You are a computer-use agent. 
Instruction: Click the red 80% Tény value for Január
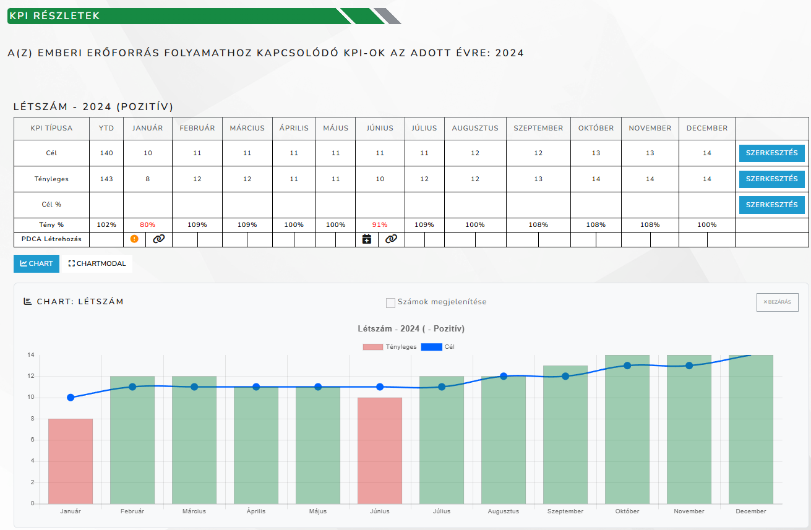pos(148,225)
